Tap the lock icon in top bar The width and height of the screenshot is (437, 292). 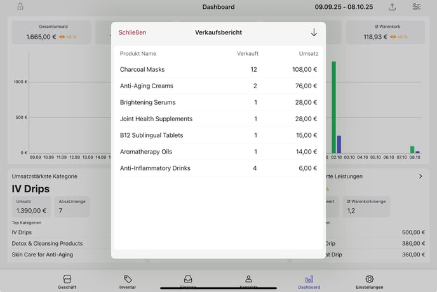[20, 7]
